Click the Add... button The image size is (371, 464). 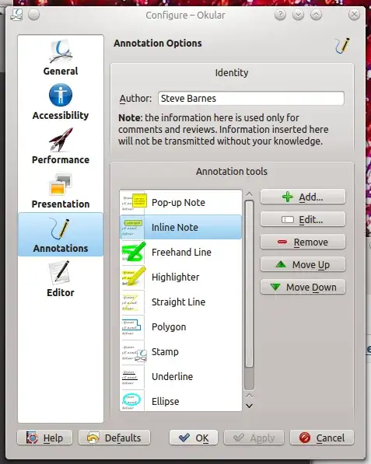[x=303, y=197]
